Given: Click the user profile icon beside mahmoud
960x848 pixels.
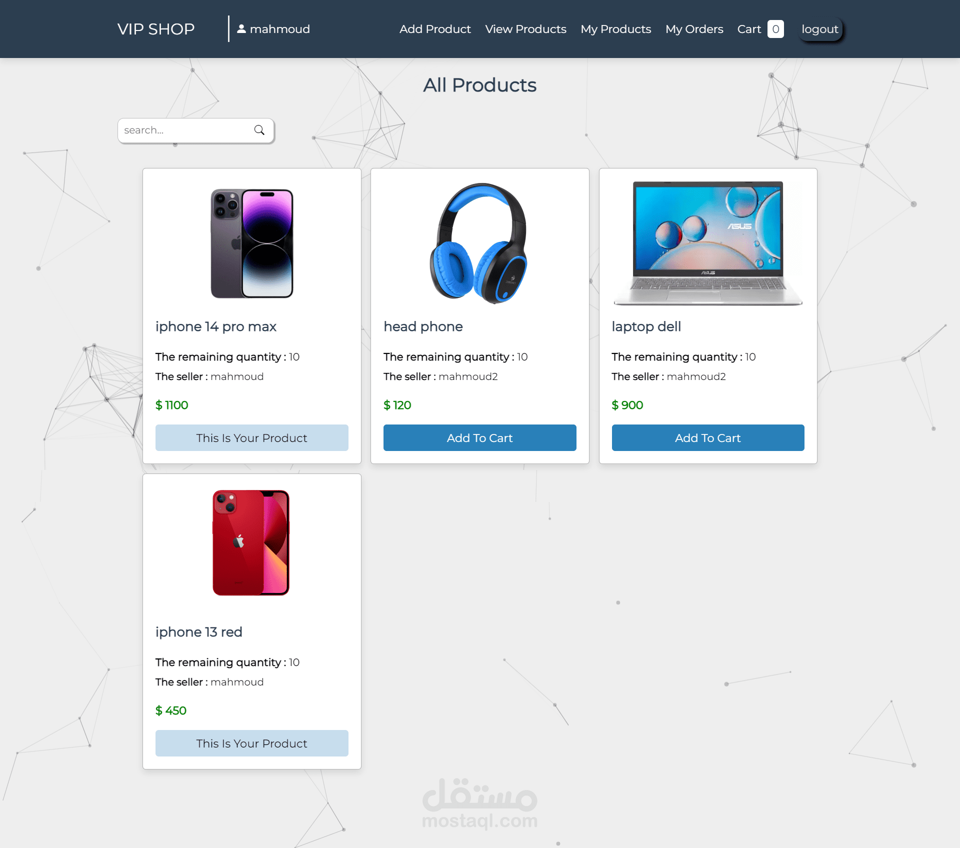Looking at the screenshot, I should pos(241,29).
